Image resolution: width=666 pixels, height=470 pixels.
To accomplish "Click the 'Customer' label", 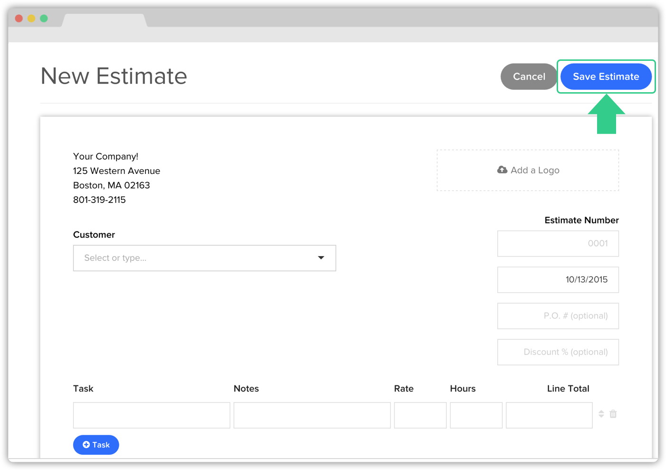I will tap(94, 235).
